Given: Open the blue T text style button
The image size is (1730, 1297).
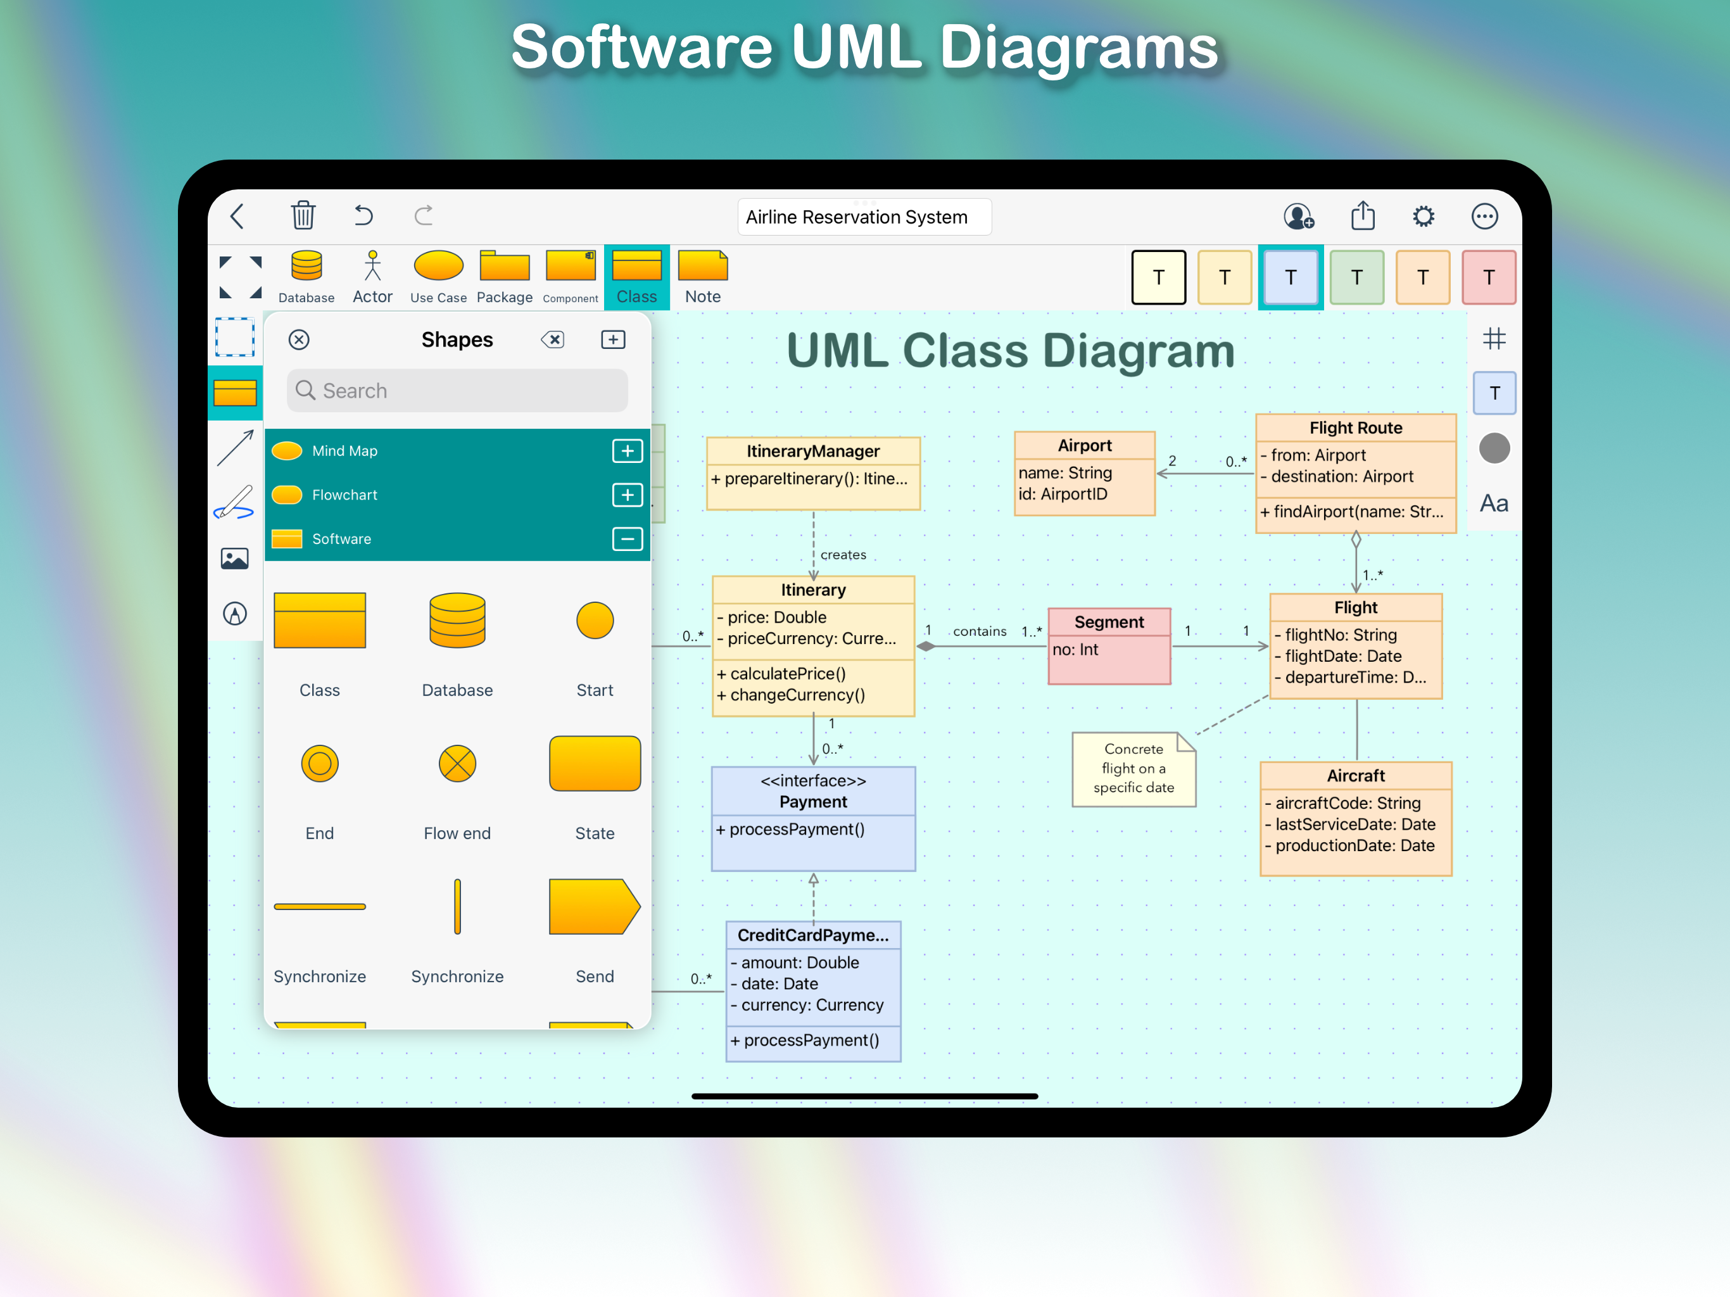Looking at the screenshot, I should click(1494, 393).
